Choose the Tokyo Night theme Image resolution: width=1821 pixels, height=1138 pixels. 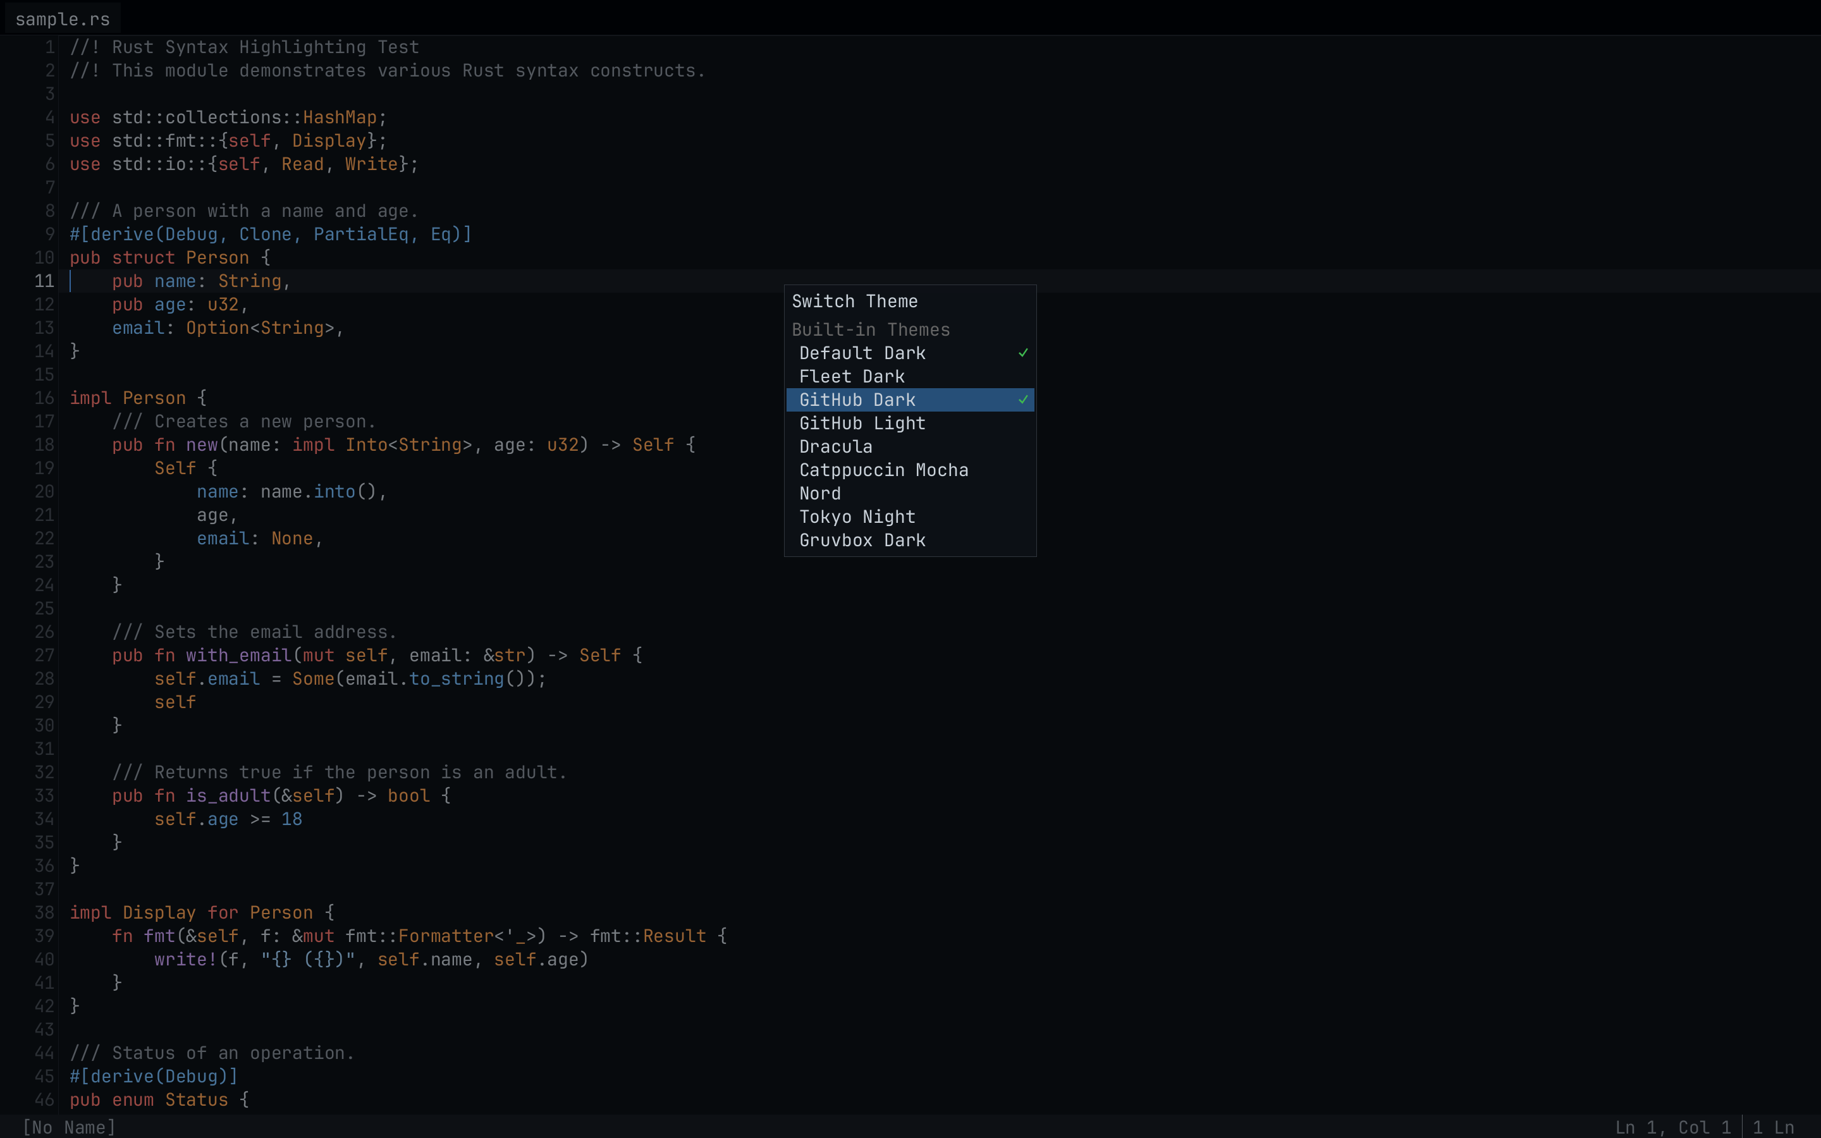coord(857,517)
